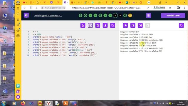Viewport: 188px width, 106px height.
Task: Switch to first YouTube browser tab
Action: [24, 2]
